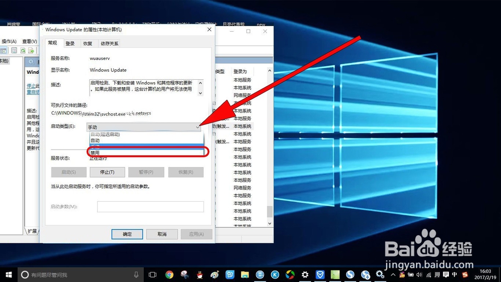Click the 启动参数 input field

coord(150,207)
